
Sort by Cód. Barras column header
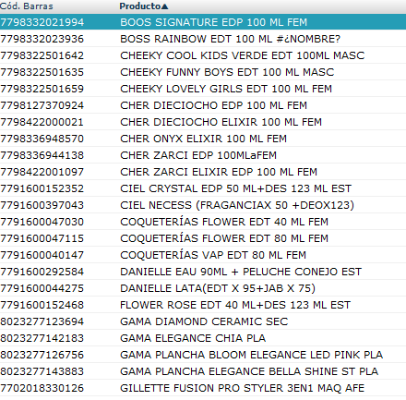click(x=27, y=6)
